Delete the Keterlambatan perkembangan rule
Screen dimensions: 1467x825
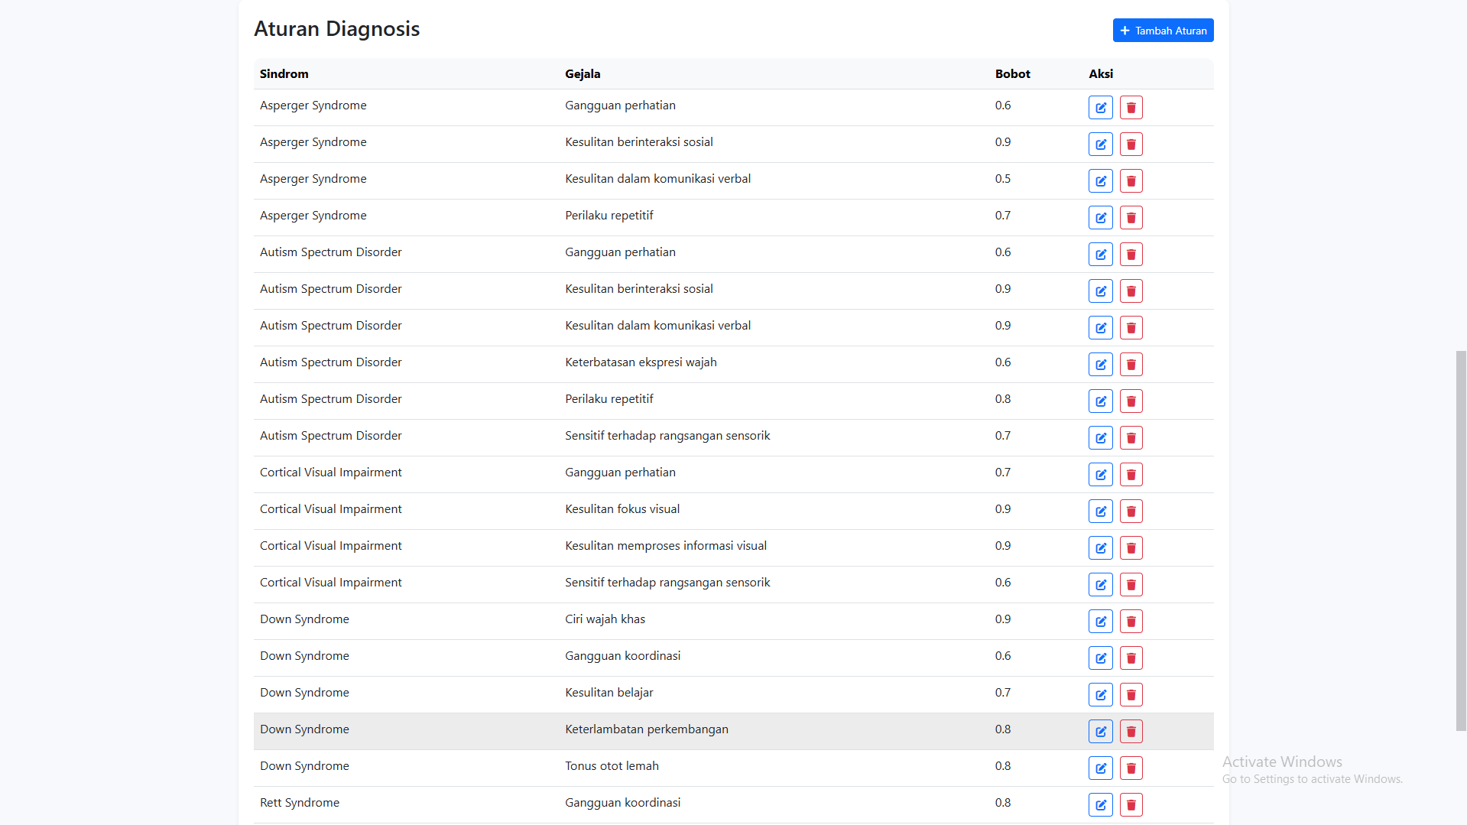click(x=1131, y=732)
